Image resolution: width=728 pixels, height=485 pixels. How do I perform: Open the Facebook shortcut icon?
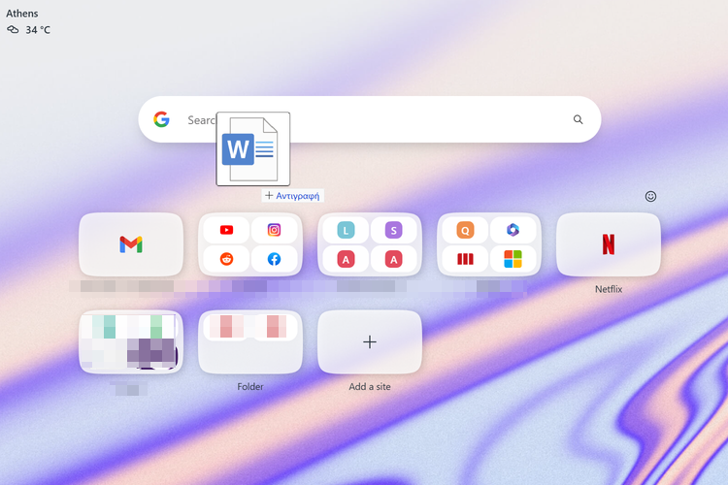(274, 259)
